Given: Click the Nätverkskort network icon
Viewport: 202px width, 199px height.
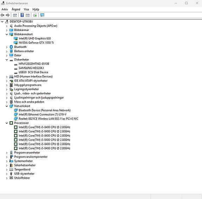Looking at the screenshot, I should 11,106.
